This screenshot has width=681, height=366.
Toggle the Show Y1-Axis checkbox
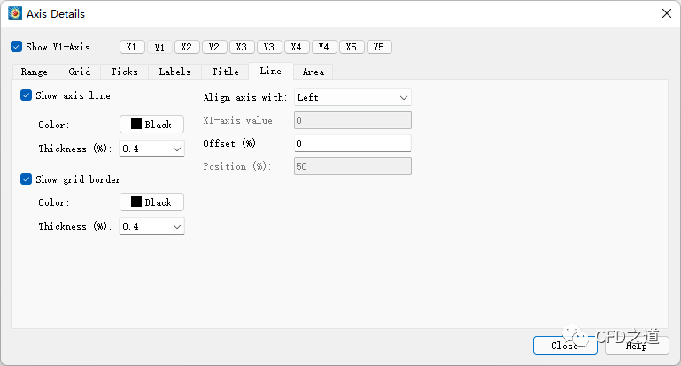point(17,47)
